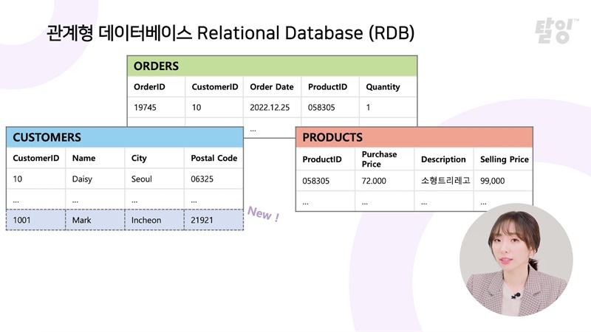Select postal code 06325
This screenshot has width=591, height=332.
(202, 179)
